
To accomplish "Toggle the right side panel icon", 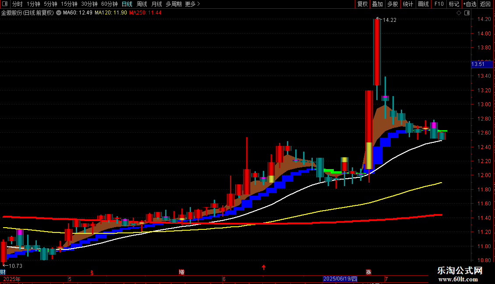I will pos(467,13).
